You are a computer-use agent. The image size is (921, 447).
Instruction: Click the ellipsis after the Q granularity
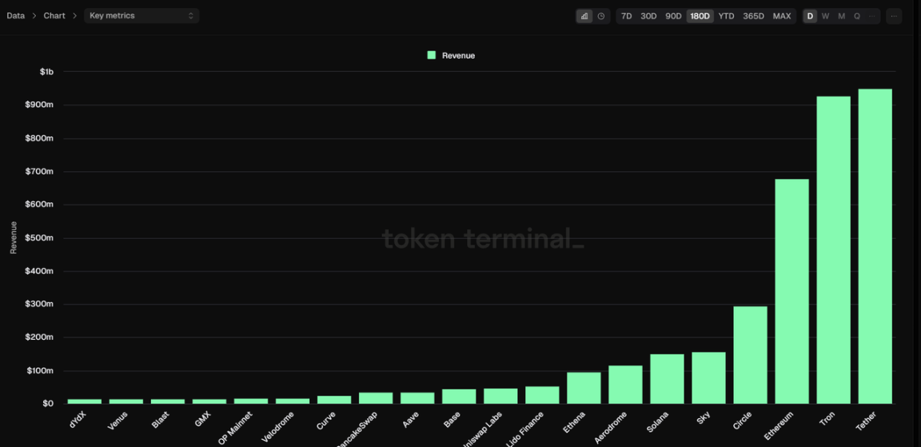[872, 16]
